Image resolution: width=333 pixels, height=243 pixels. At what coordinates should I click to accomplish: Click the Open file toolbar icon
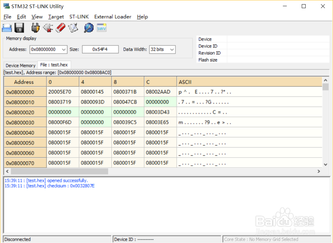point(7,28)
